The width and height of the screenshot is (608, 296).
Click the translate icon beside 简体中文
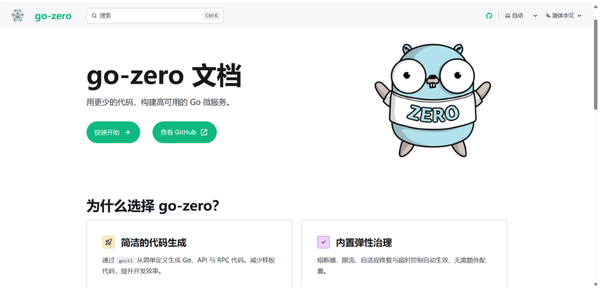(548, 16)
